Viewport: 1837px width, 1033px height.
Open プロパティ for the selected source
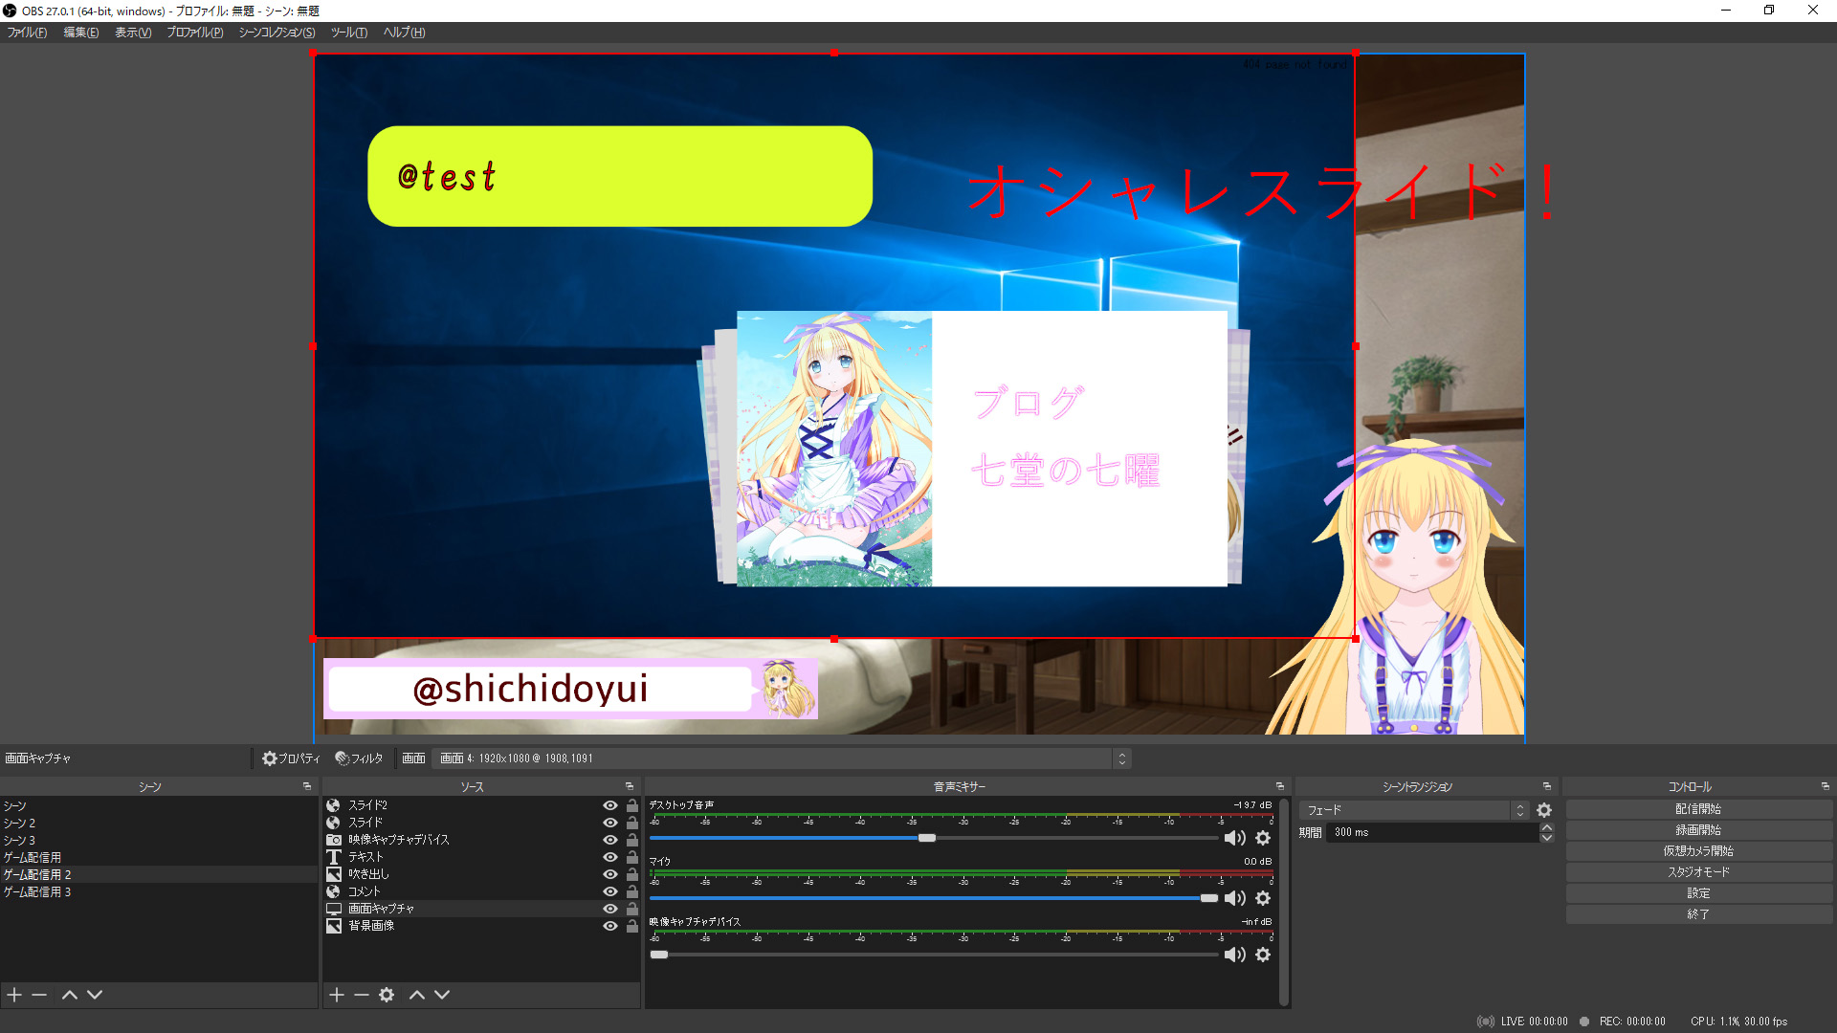pos(292,758)
